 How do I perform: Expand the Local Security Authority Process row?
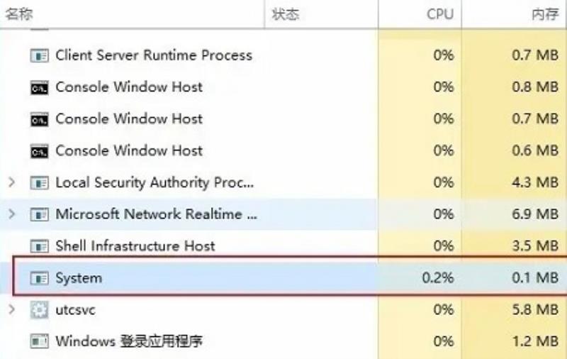[12, 182]
